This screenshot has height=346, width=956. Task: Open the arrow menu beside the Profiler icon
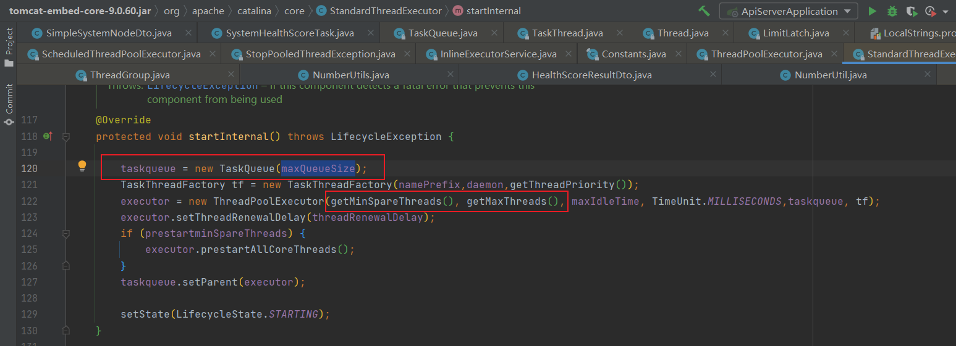(945, 12)
